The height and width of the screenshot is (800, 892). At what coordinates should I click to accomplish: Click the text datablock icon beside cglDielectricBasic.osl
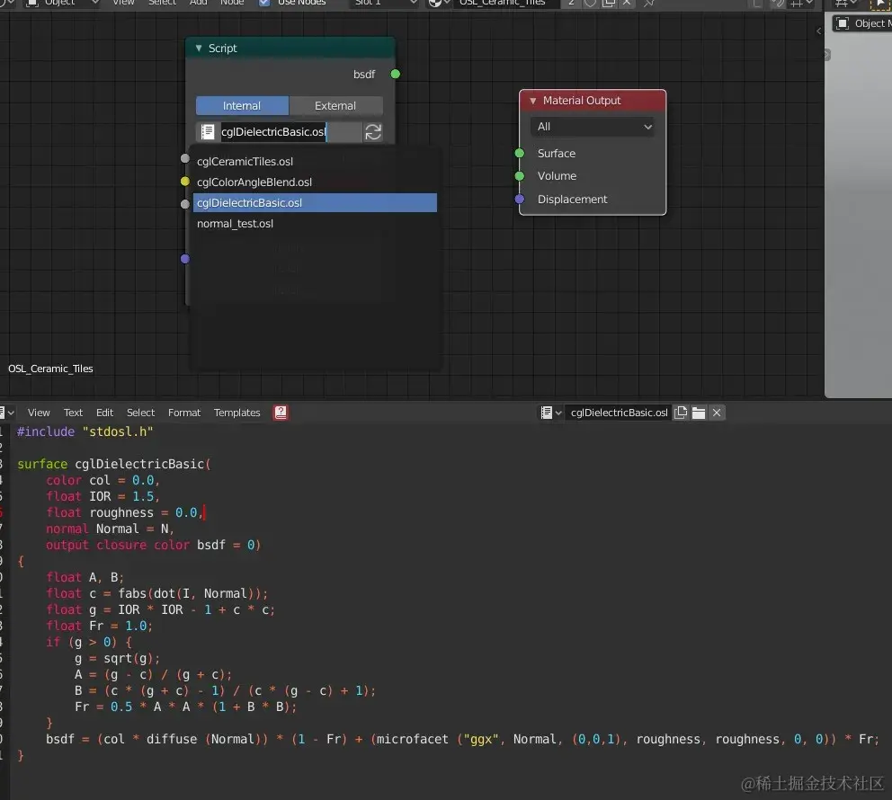click(208, 132)
